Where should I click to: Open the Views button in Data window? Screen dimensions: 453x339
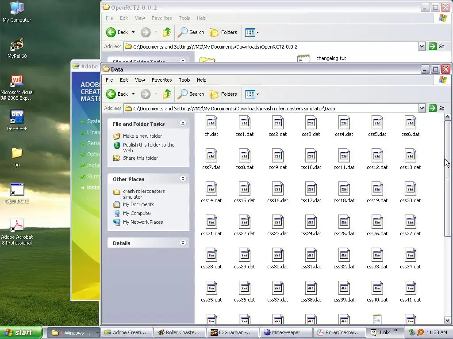point(250,94)
